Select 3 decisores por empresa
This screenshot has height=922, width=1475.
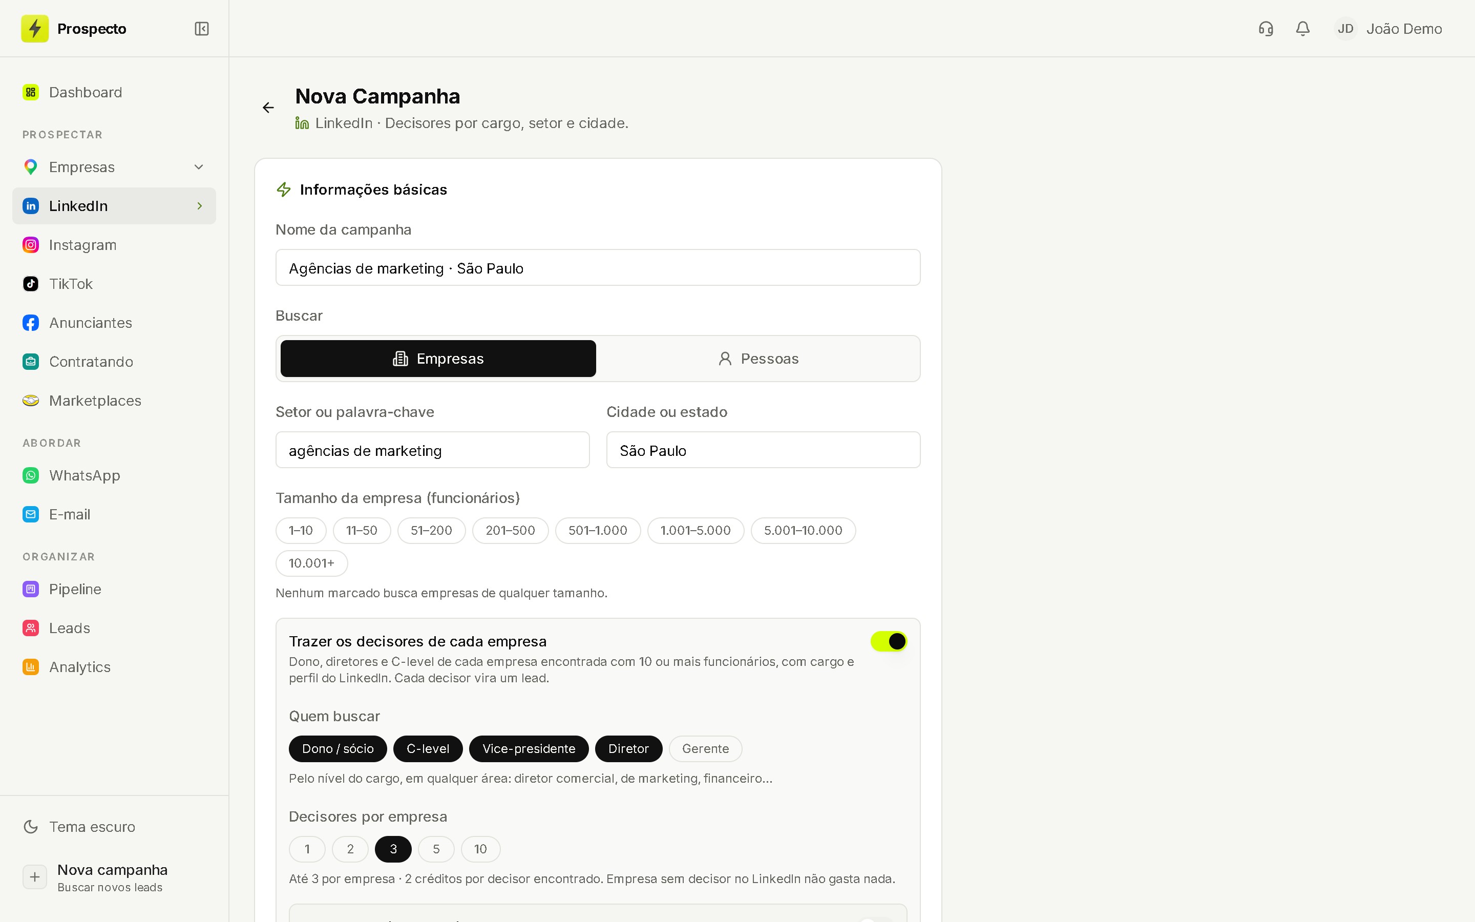click(393, 849)
